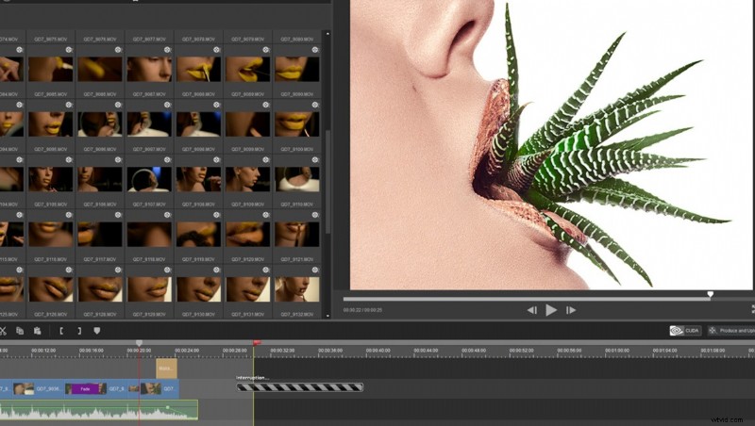This screenshot has height=426, width=755.
Task: Click the Copy icon in timeline toolbar
Action: click(20, 331)
